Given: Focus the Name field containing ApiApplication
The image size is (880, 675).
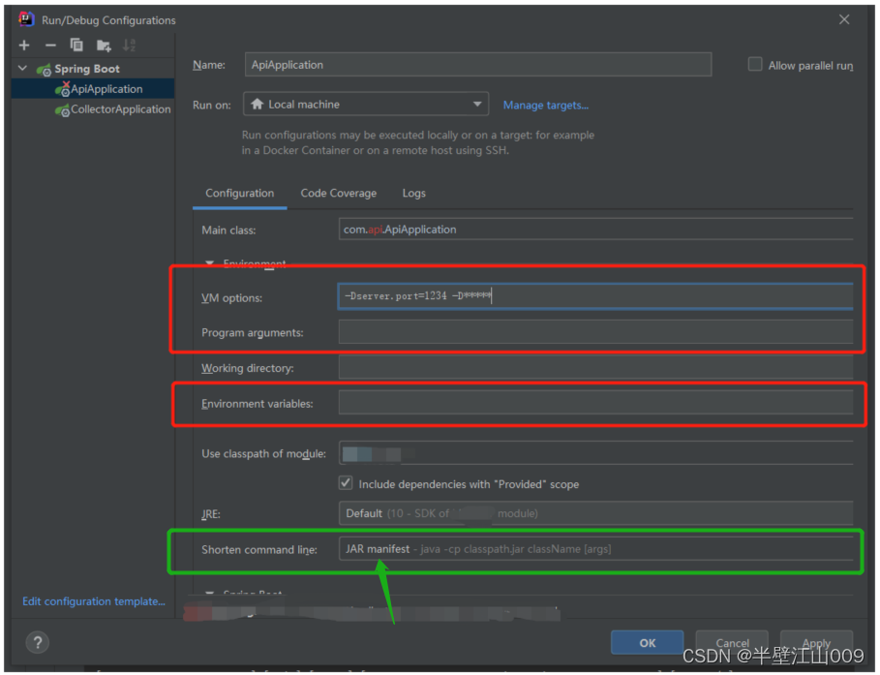Looking at the screenshot, I should [x=478, y=65].
